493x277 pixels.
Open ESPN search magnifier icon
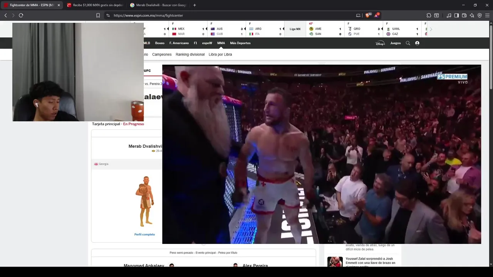pyautogui.click(x=408, y=43)
